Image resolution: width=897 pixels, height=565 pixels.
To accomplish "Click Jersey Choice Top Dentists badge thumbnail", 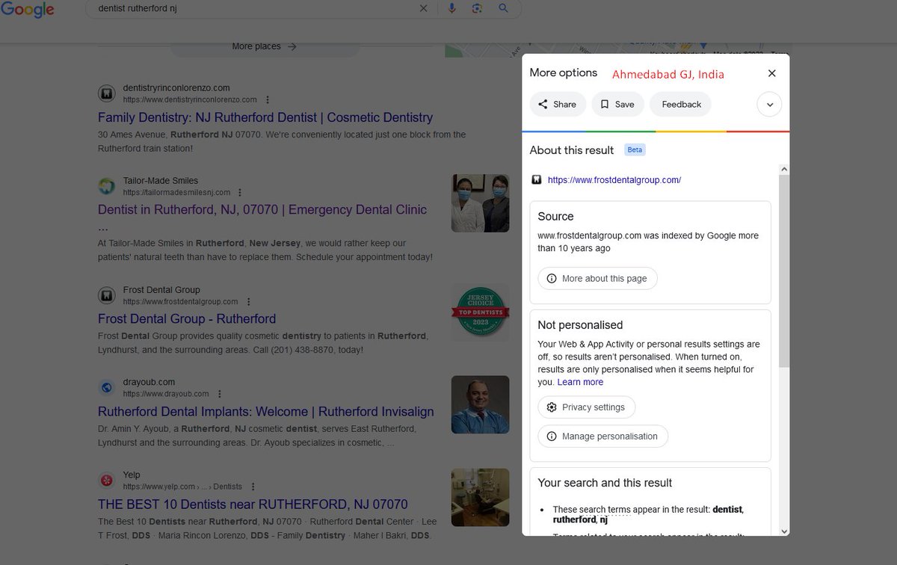I will [481, 312].
